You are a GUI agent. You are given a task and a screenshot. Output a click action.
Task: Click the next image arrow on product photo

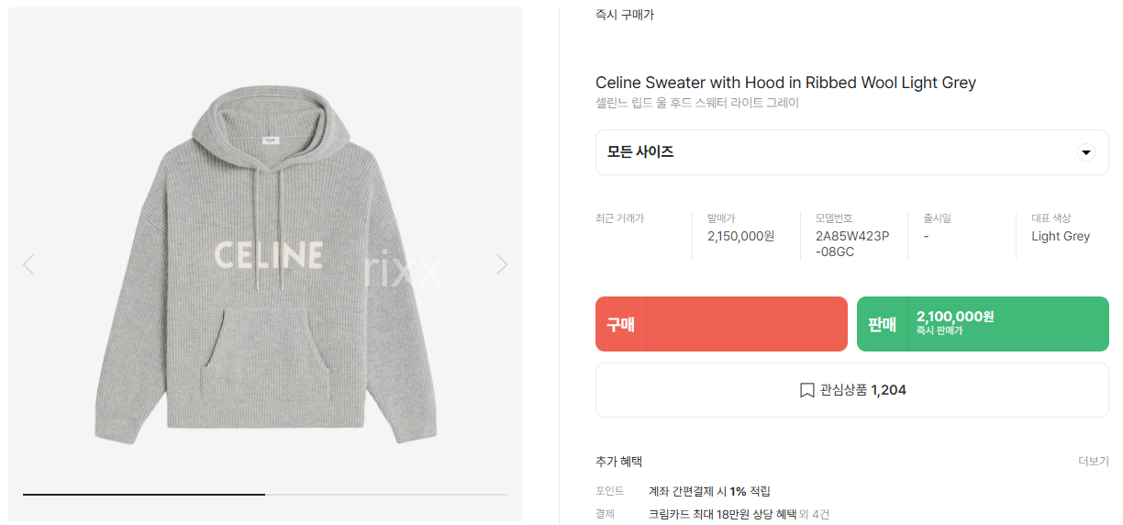pyautogui.click(x=501, y=264)
